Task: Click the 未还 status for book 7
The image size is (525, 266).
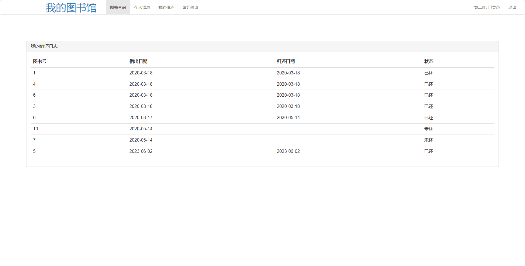Action: pos(428,140)
